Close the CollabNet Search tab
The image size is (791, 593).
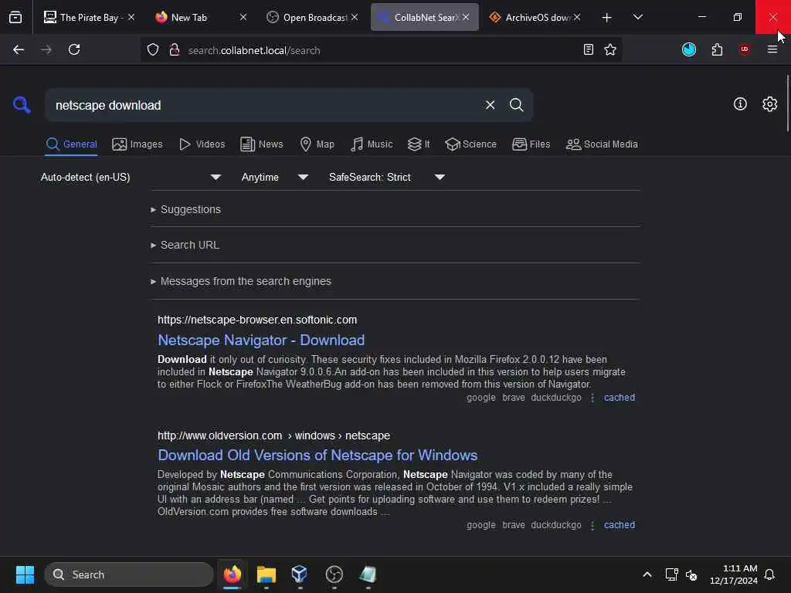(x=466, y=17)
